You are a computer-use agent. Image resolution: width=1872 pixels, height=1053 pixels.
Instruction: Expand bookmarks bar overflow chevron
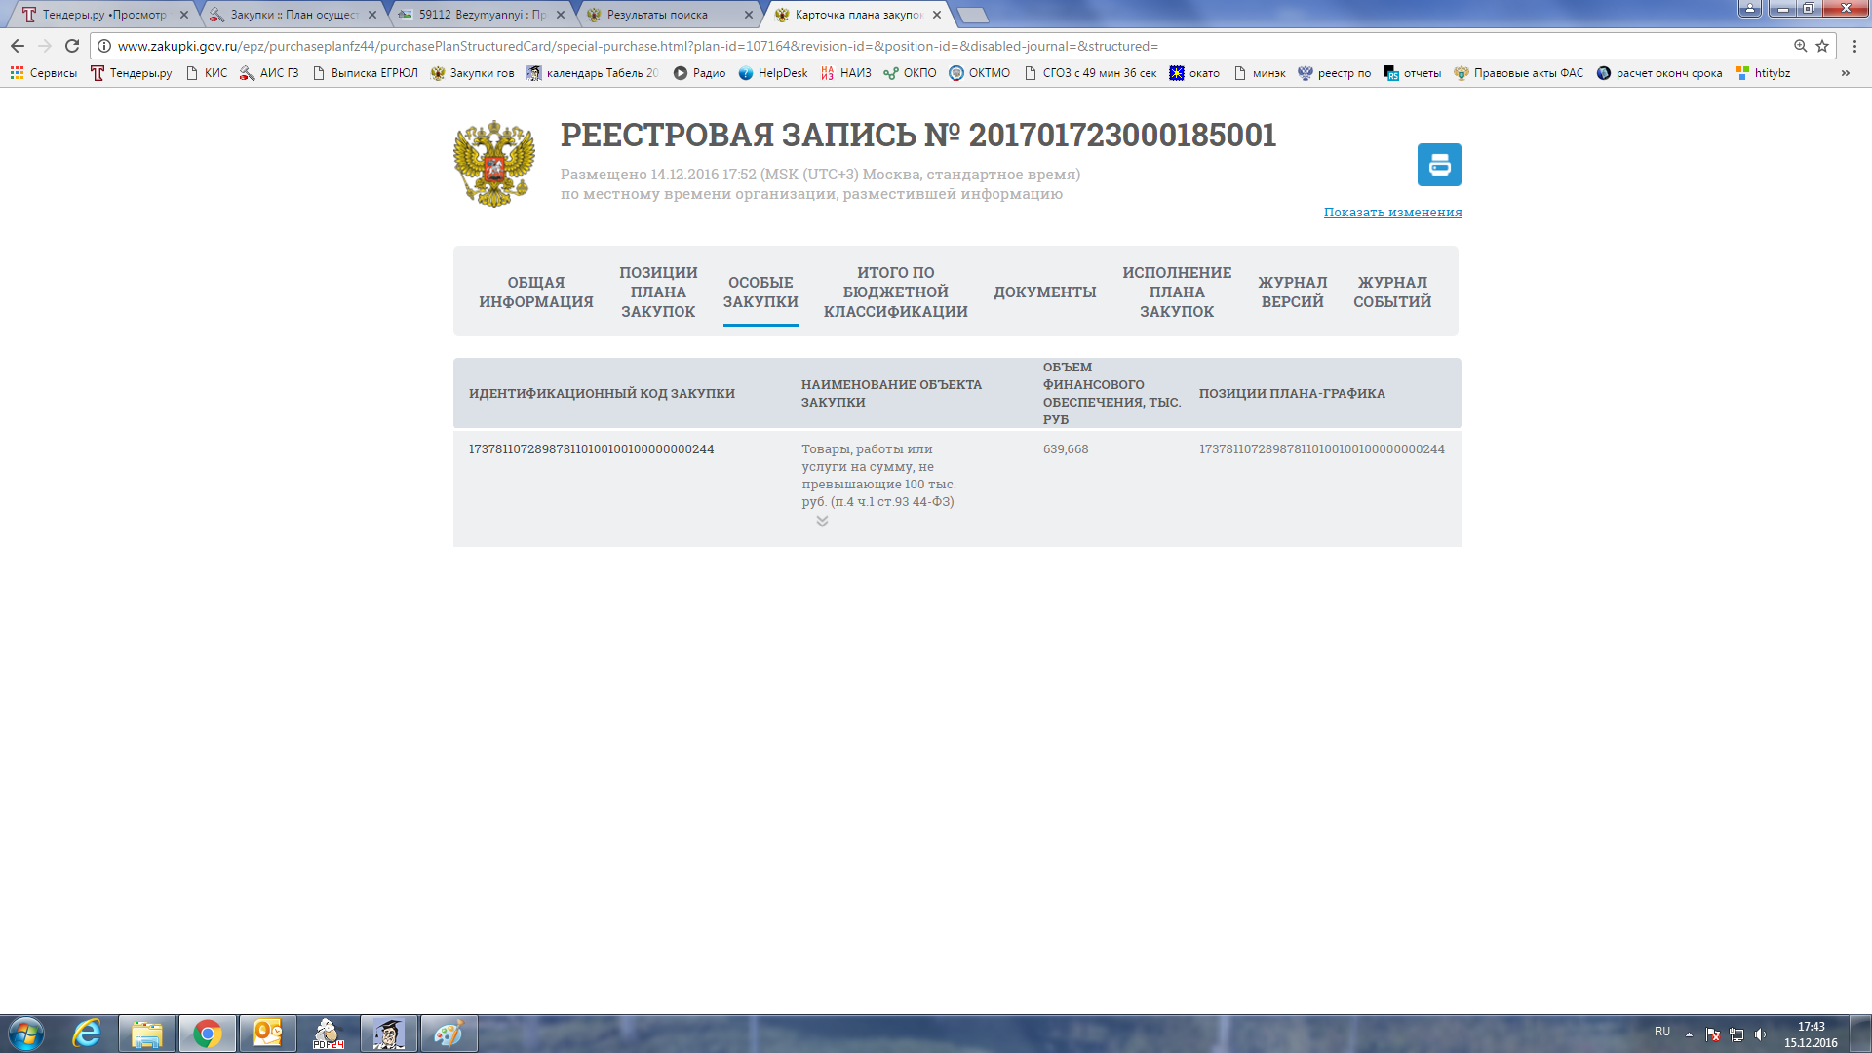1845,73
